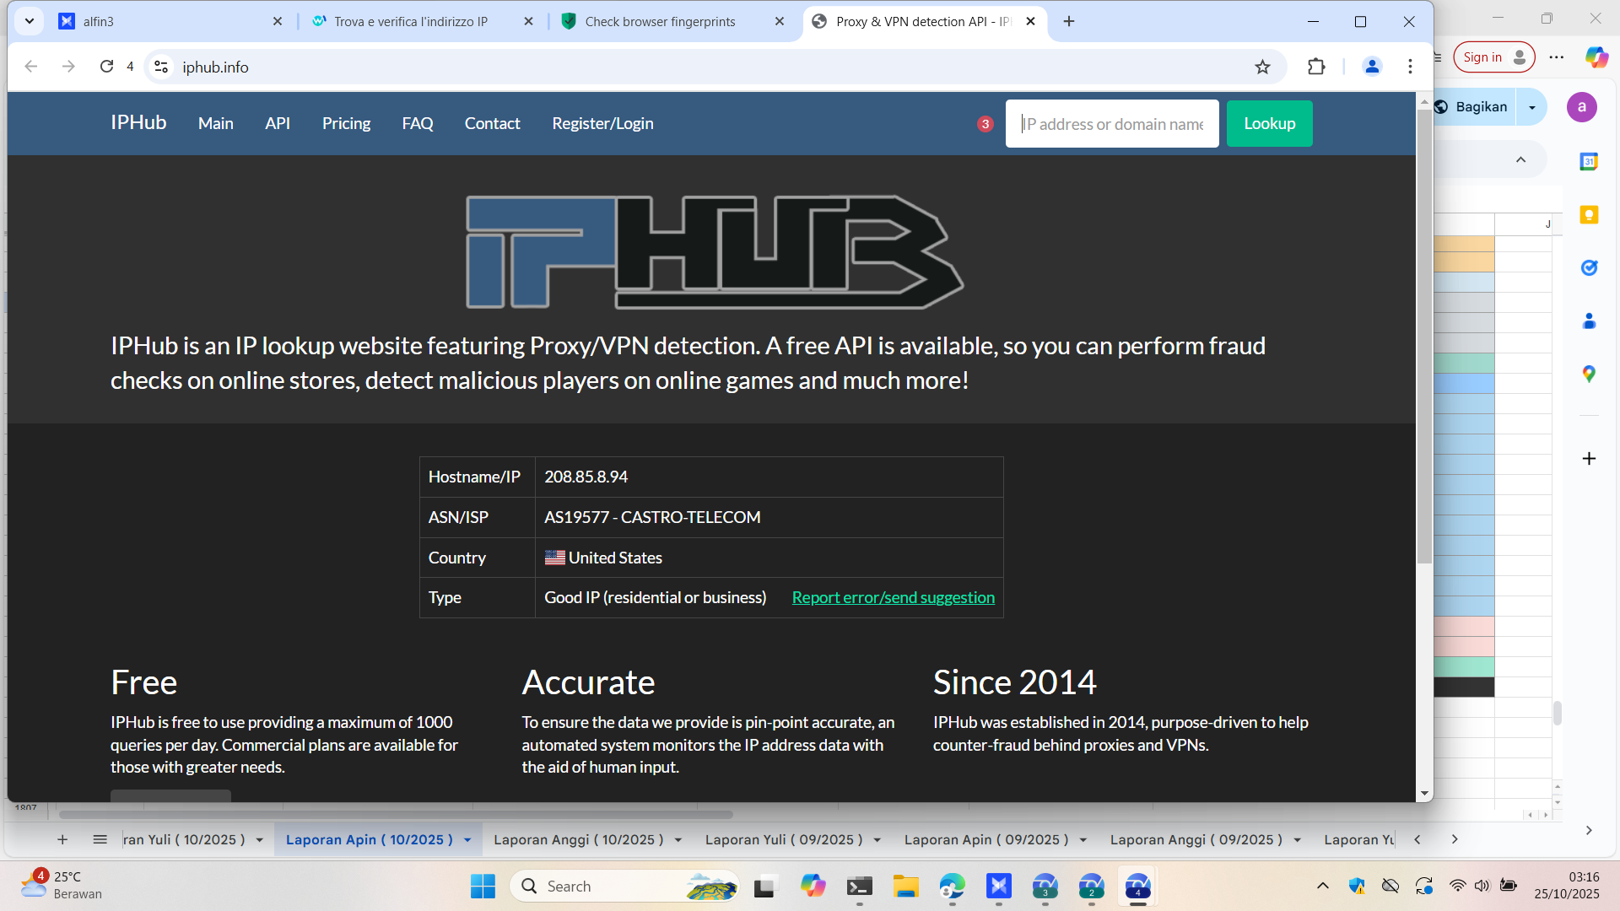Switch to Trova e verifica l'indirizzo IP tab
1620x911 pixels.
424,21
